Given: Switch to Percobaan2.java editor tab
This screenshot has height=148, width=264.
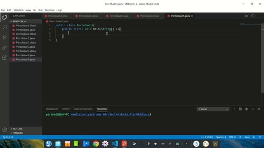Looking at the screenshot, I should tap(88, 16).
